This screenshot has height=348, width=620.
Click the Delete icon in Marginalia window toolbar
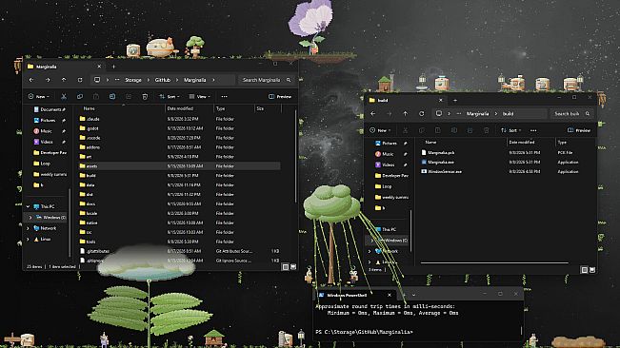coord(145,96)
